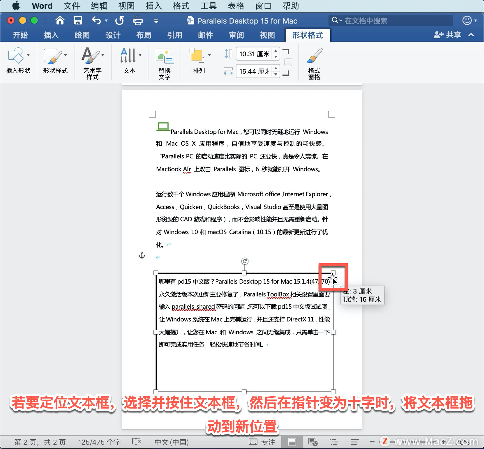
Task: Open the Word application menu
Action: (42, 6)
